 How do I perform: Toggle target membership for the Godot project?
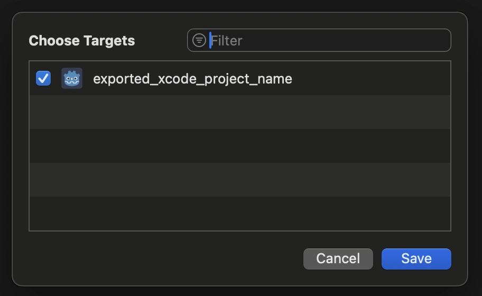43,79
